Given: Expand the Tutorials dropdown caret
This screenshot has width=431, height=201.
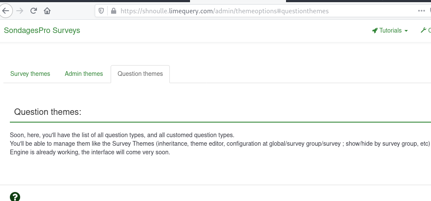Looking at the screenshot, I should coord(406,31).
